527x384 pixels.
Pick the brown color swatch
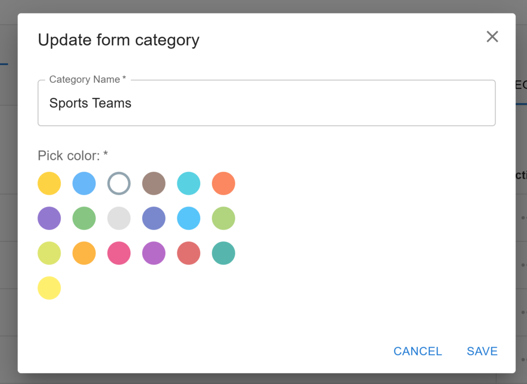click(154, 183)
